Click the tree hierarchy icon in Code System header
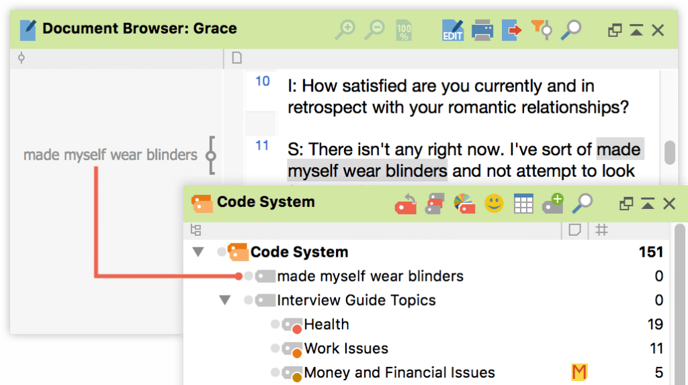 [x=196, y=230]
